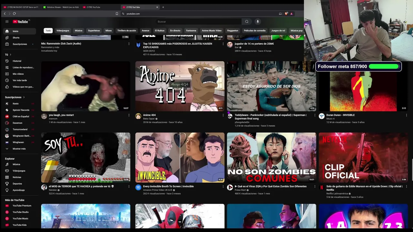Viewport: 413px width, 232px height.
Task: Go back with the browser back arrow
Action: point(5,14)
